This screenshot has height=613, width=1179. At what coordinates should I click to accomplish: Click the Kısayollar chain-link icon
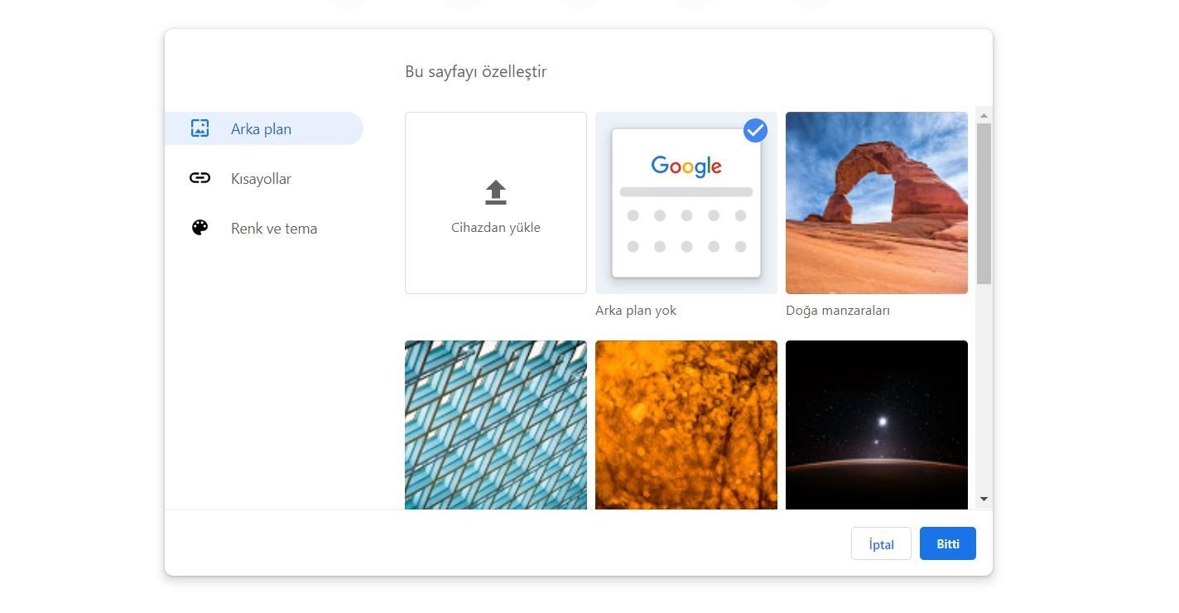coord(200,178)
